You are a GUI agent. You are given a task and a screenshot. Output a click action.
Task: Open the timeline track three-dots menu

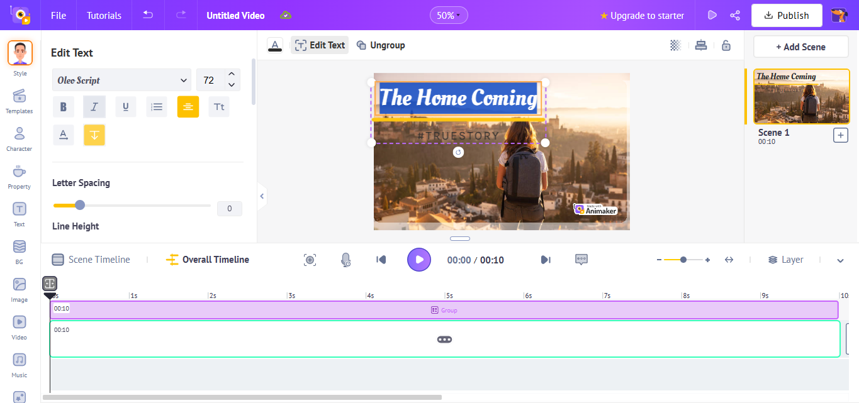[444, 340]
